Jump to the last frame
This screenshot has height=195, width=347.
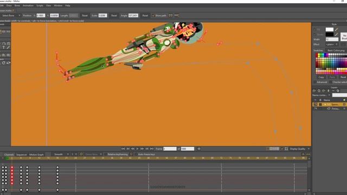coord(152,149)
